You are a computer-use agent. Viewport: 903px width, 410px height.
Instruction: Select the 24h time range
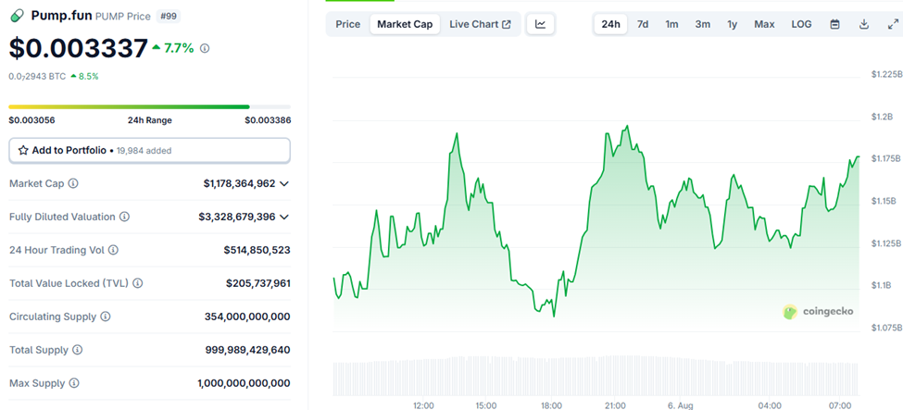pyautogui.click(x=610, y=24)
